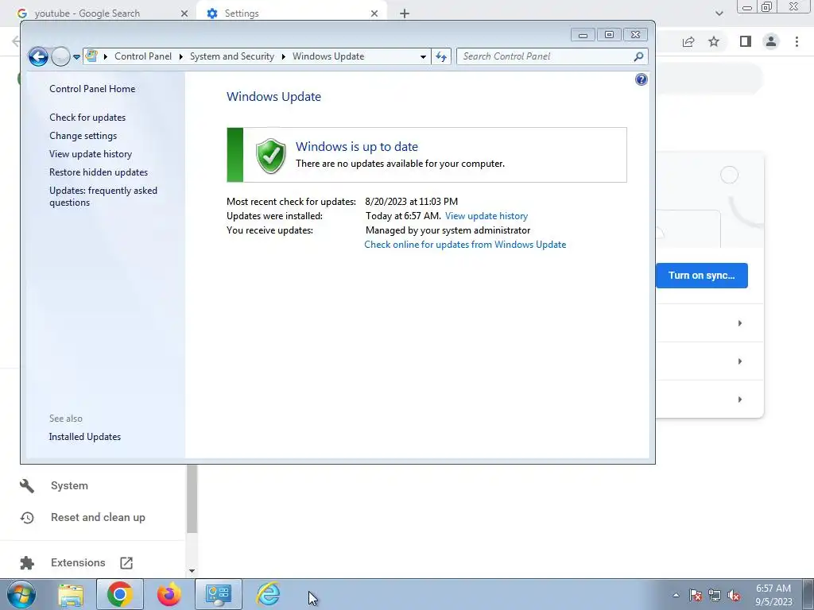Click Control Panel taskbar icon
Viewport: 814px width, 610px height.
pos(219,594)
